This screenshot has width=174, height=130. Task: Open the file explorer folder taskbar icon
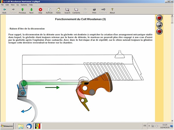[21, 126]
